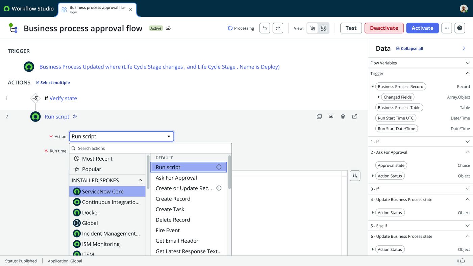This screenshot has width=473, height=266.
Task: Click the If condition diamond icon
Action: (35, 98)
